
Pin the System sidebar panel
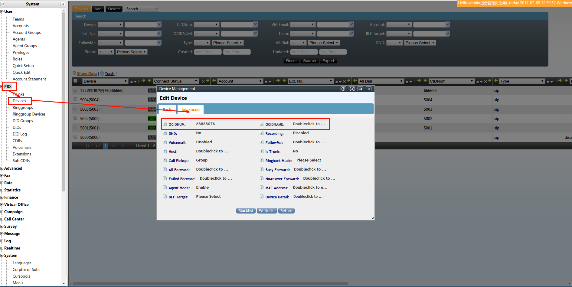pos(63,4)
